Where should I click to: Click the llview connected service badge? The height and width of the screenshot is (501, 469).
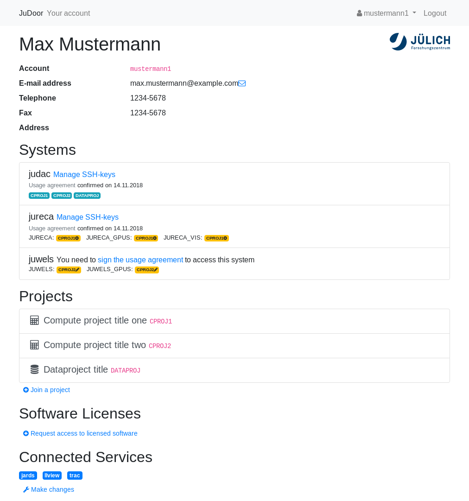pyautogui.click(x=52, y=476)
